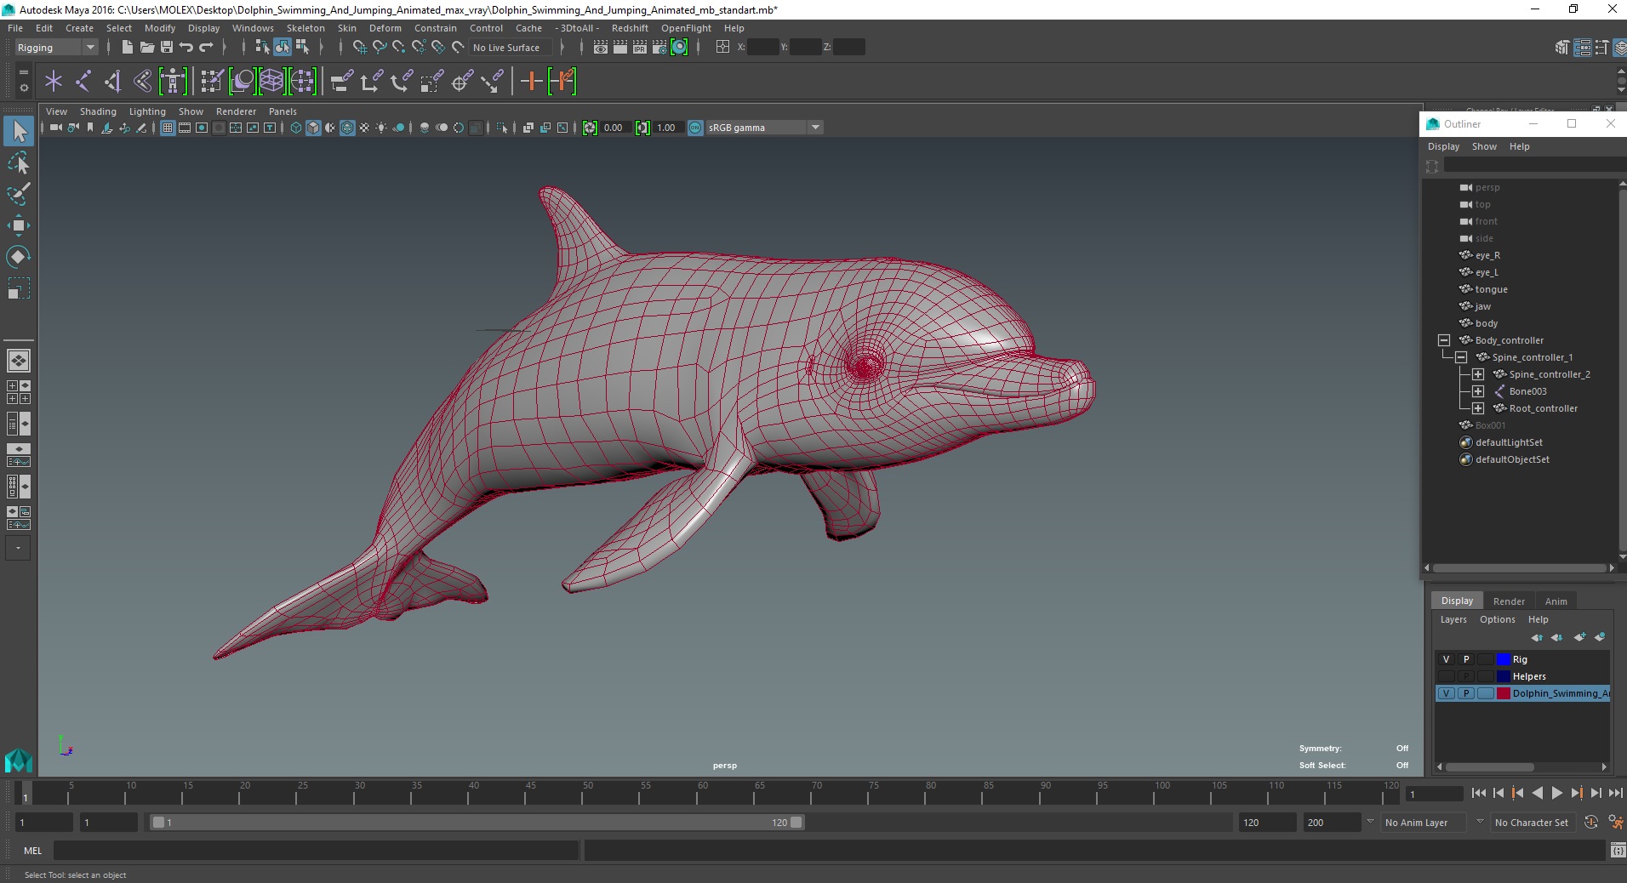This screenshot has height=883, width=1627.
Task: Click the Undo icon in status line
Action: 186,48
